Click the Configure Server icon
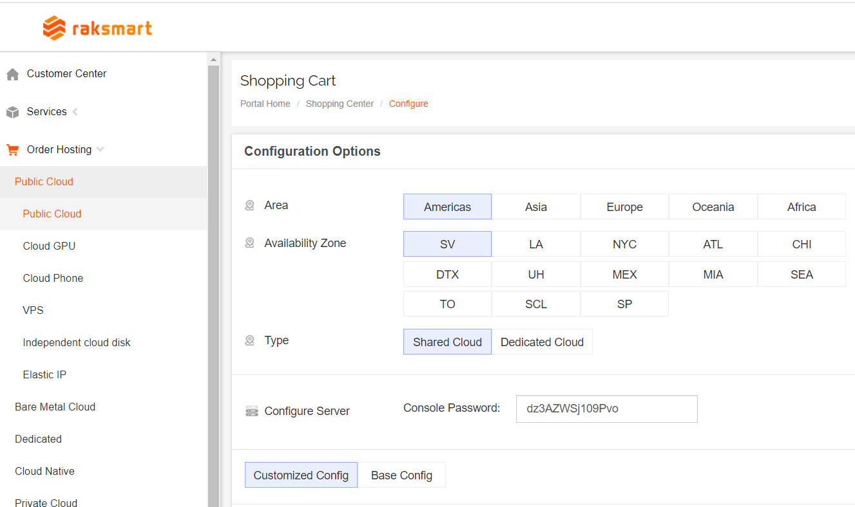855x507 pixels. click(x=252, y=411)
